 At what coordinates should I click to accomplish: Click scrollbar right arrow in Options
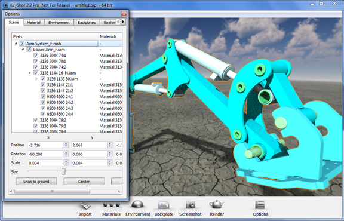coord(119,191)
